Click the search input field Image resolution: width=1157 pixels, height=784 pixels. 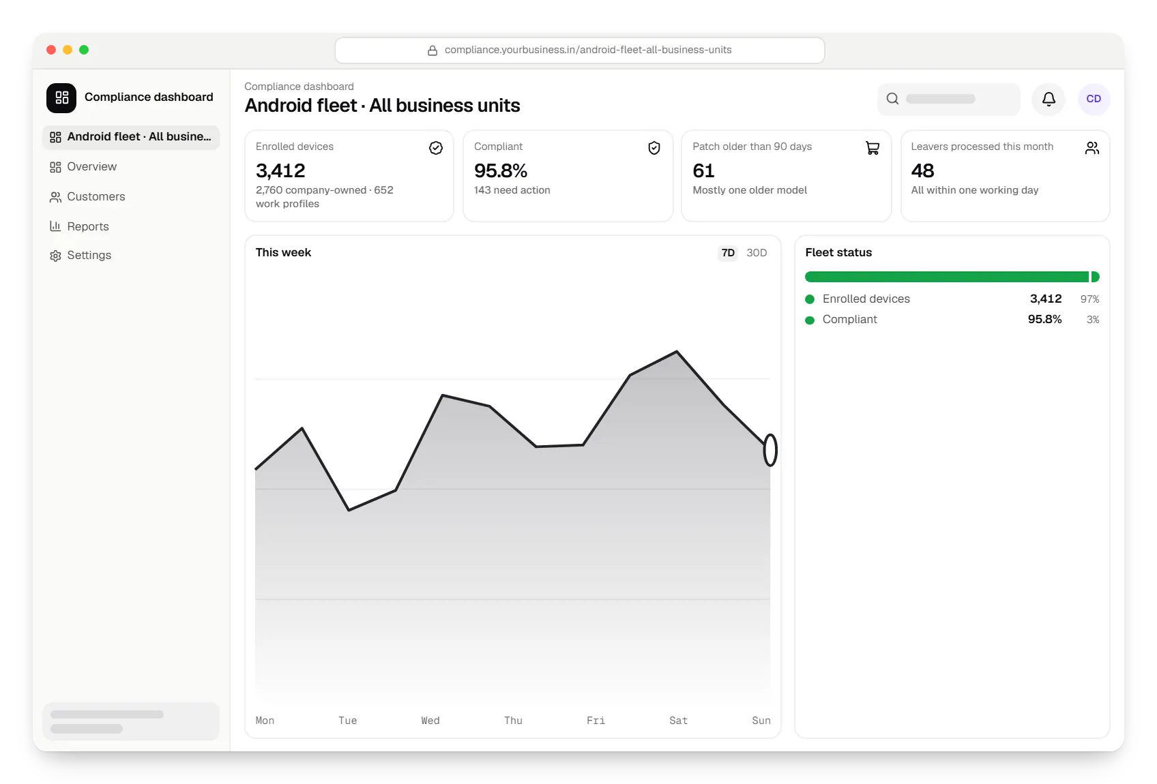(949, 99)
